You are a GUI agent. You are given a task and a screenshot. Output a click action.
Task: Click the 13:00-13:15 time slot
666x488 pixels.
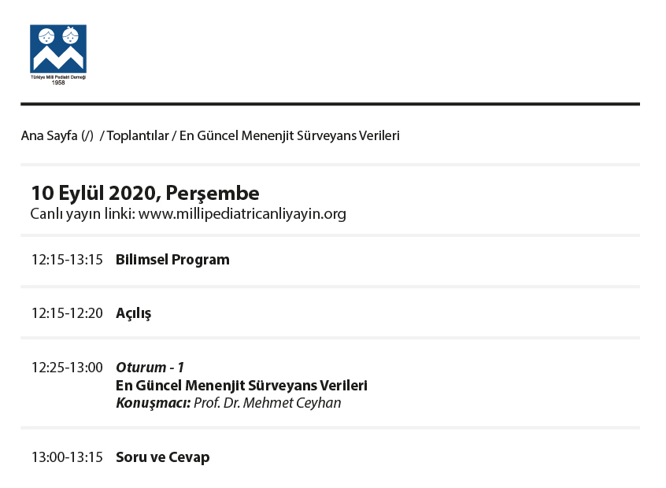67,457
